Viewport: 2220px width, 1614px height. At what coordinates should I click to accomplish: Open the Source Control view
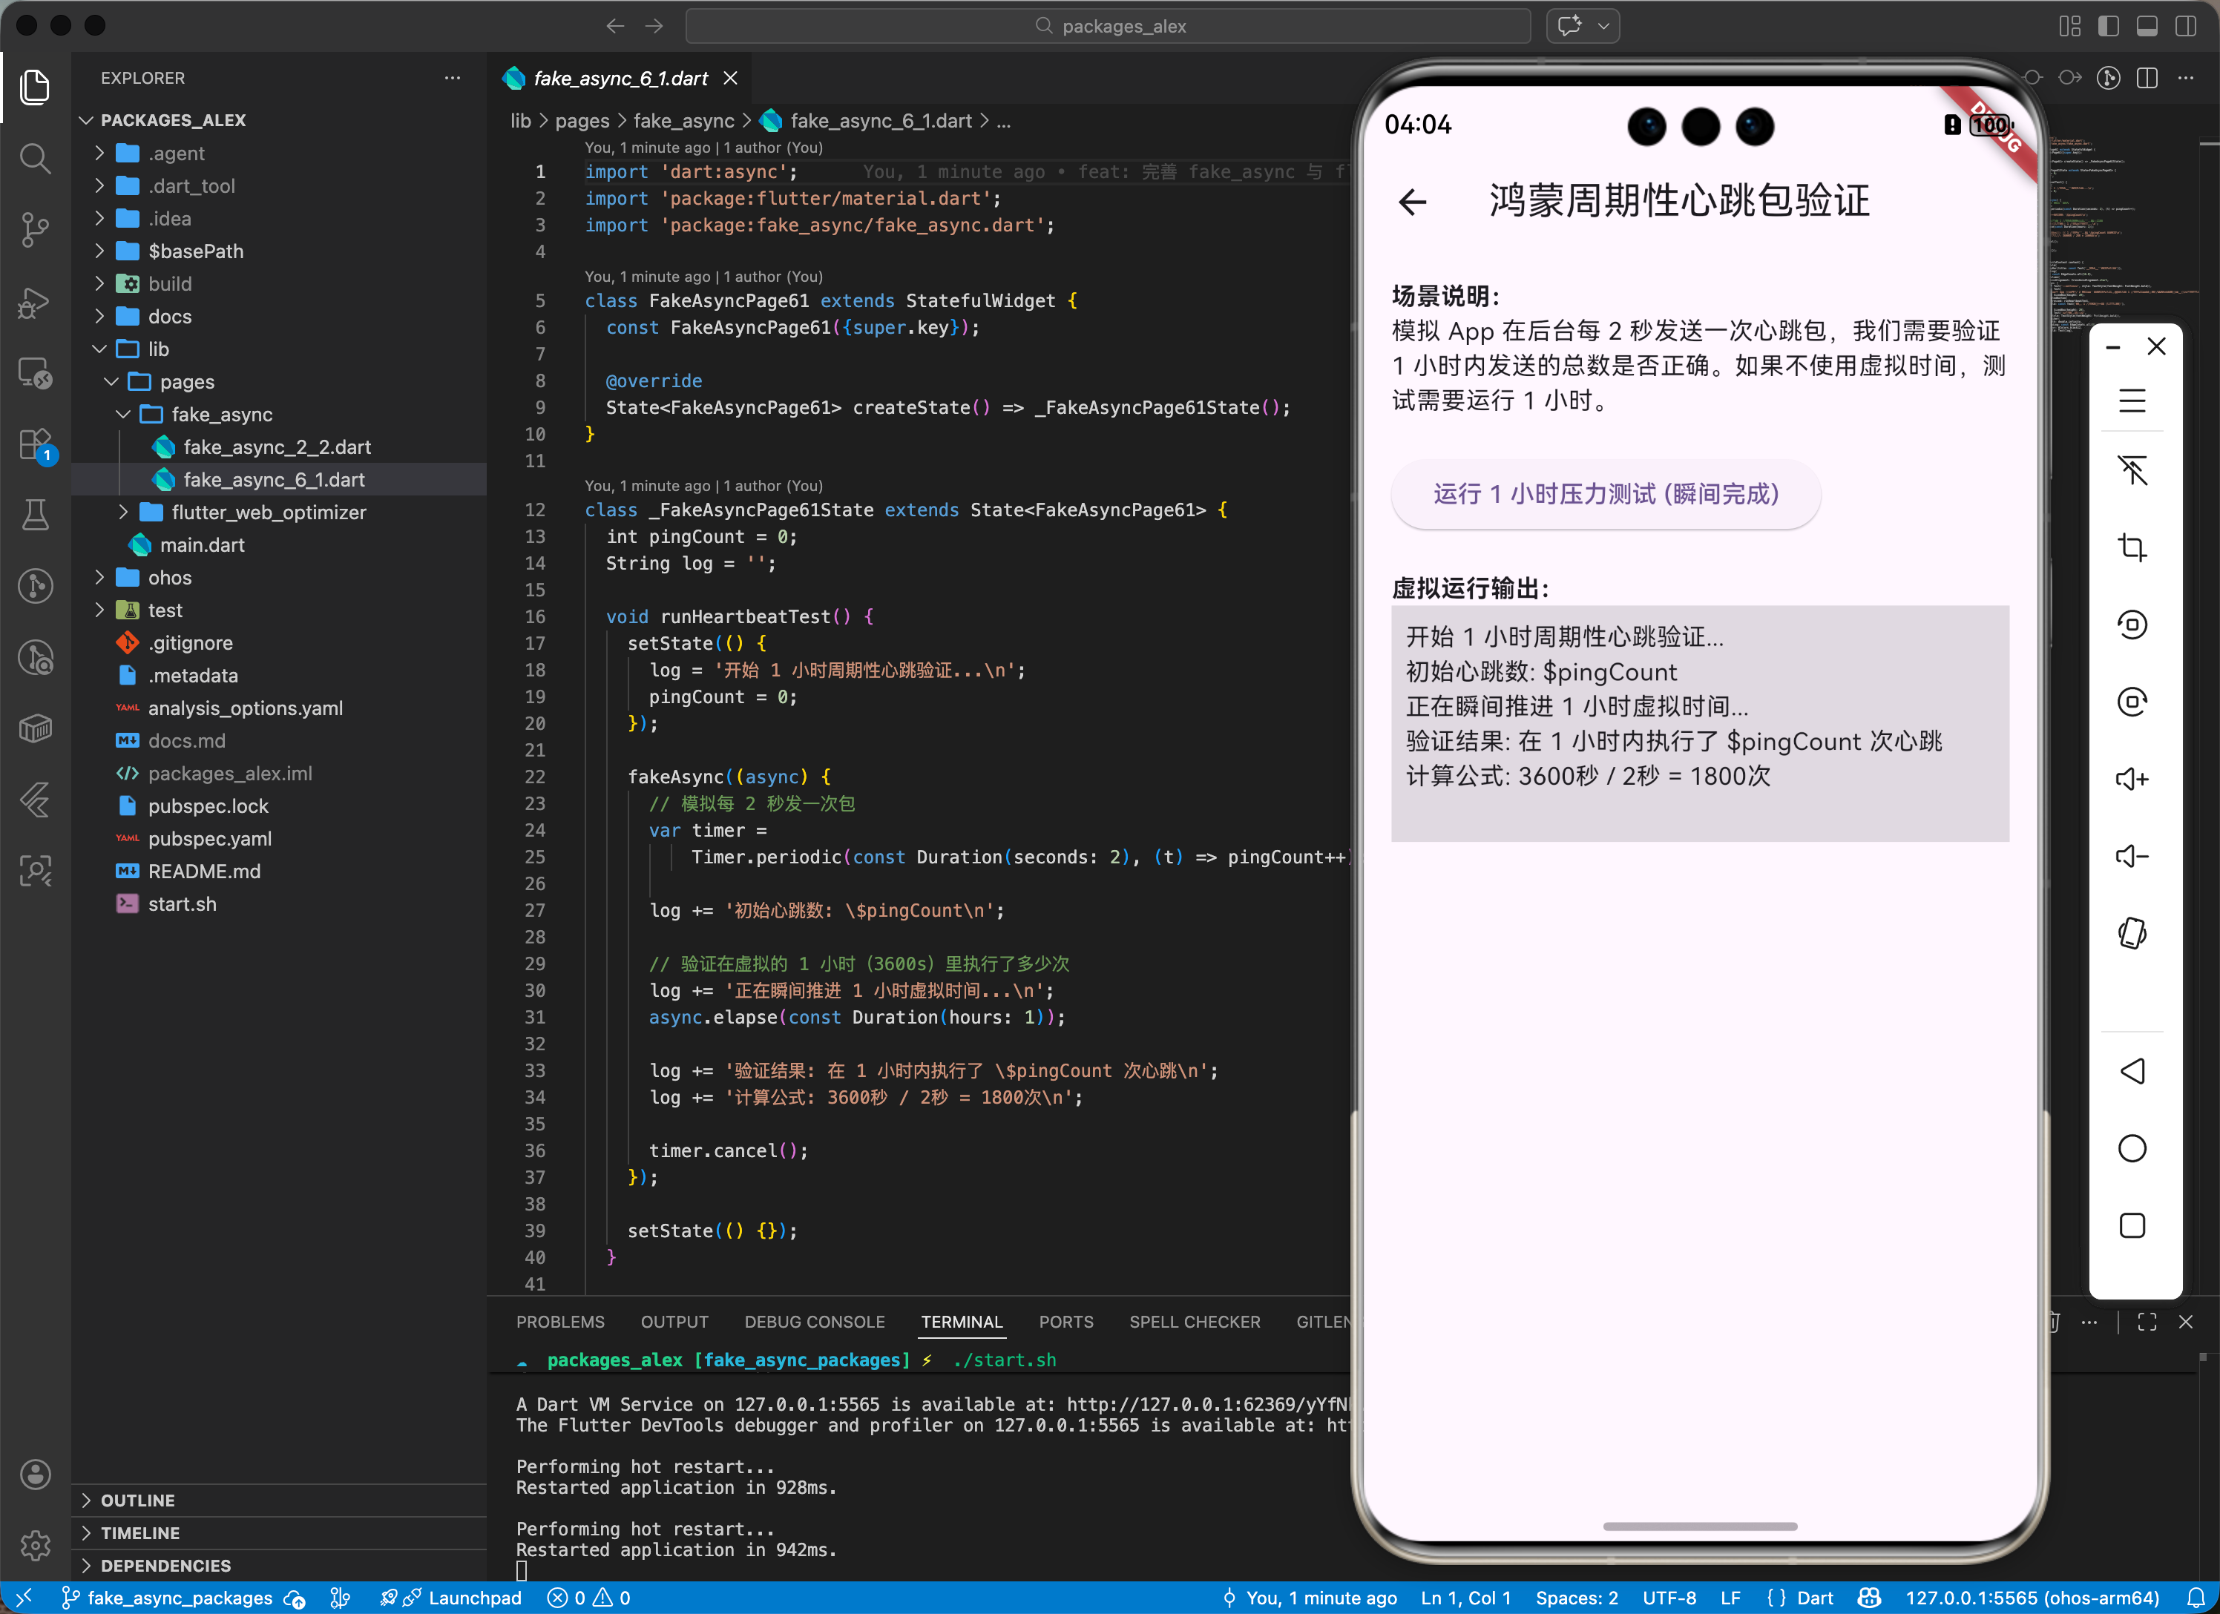[x=35, y=229]
